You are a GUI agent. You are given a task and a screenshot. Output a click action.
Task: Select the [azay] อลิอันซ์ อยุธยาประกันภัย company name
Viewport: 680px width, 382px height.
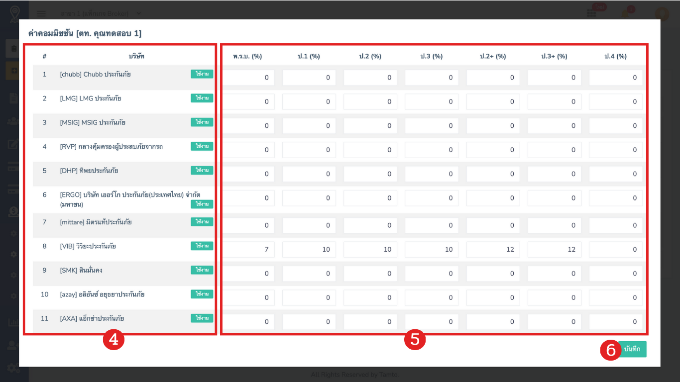pos(102,294)
